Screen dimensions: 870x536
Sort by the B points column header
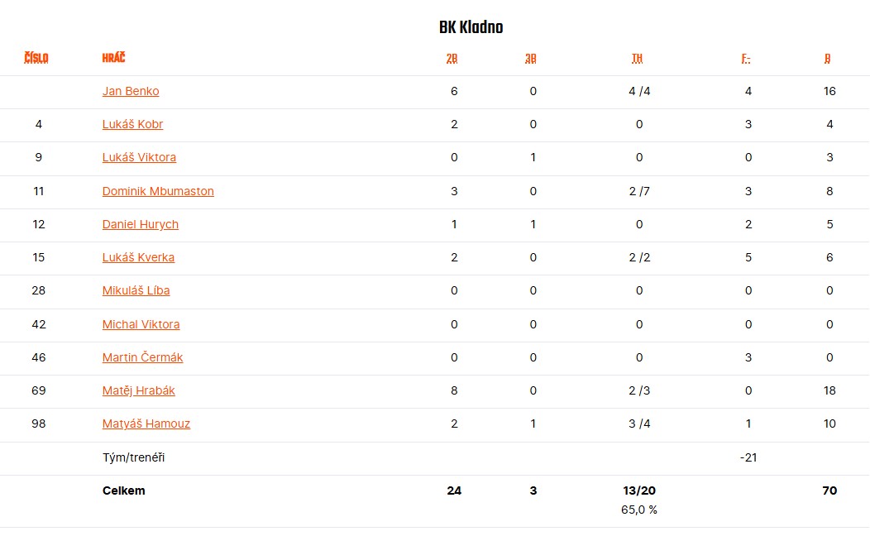click(828, 59)
